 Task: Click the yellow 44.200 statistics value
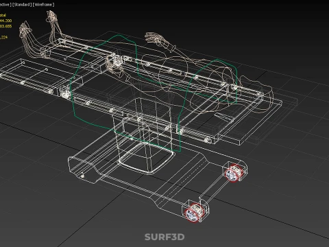(x=5, y=21)
